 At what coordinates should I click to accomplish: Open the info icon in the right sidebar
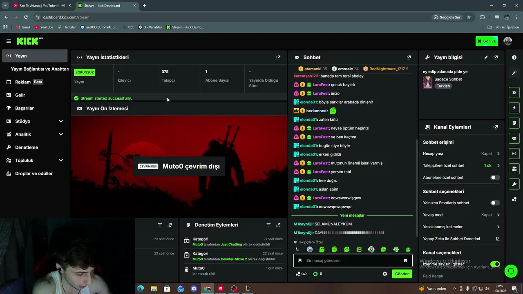point(514,58)
